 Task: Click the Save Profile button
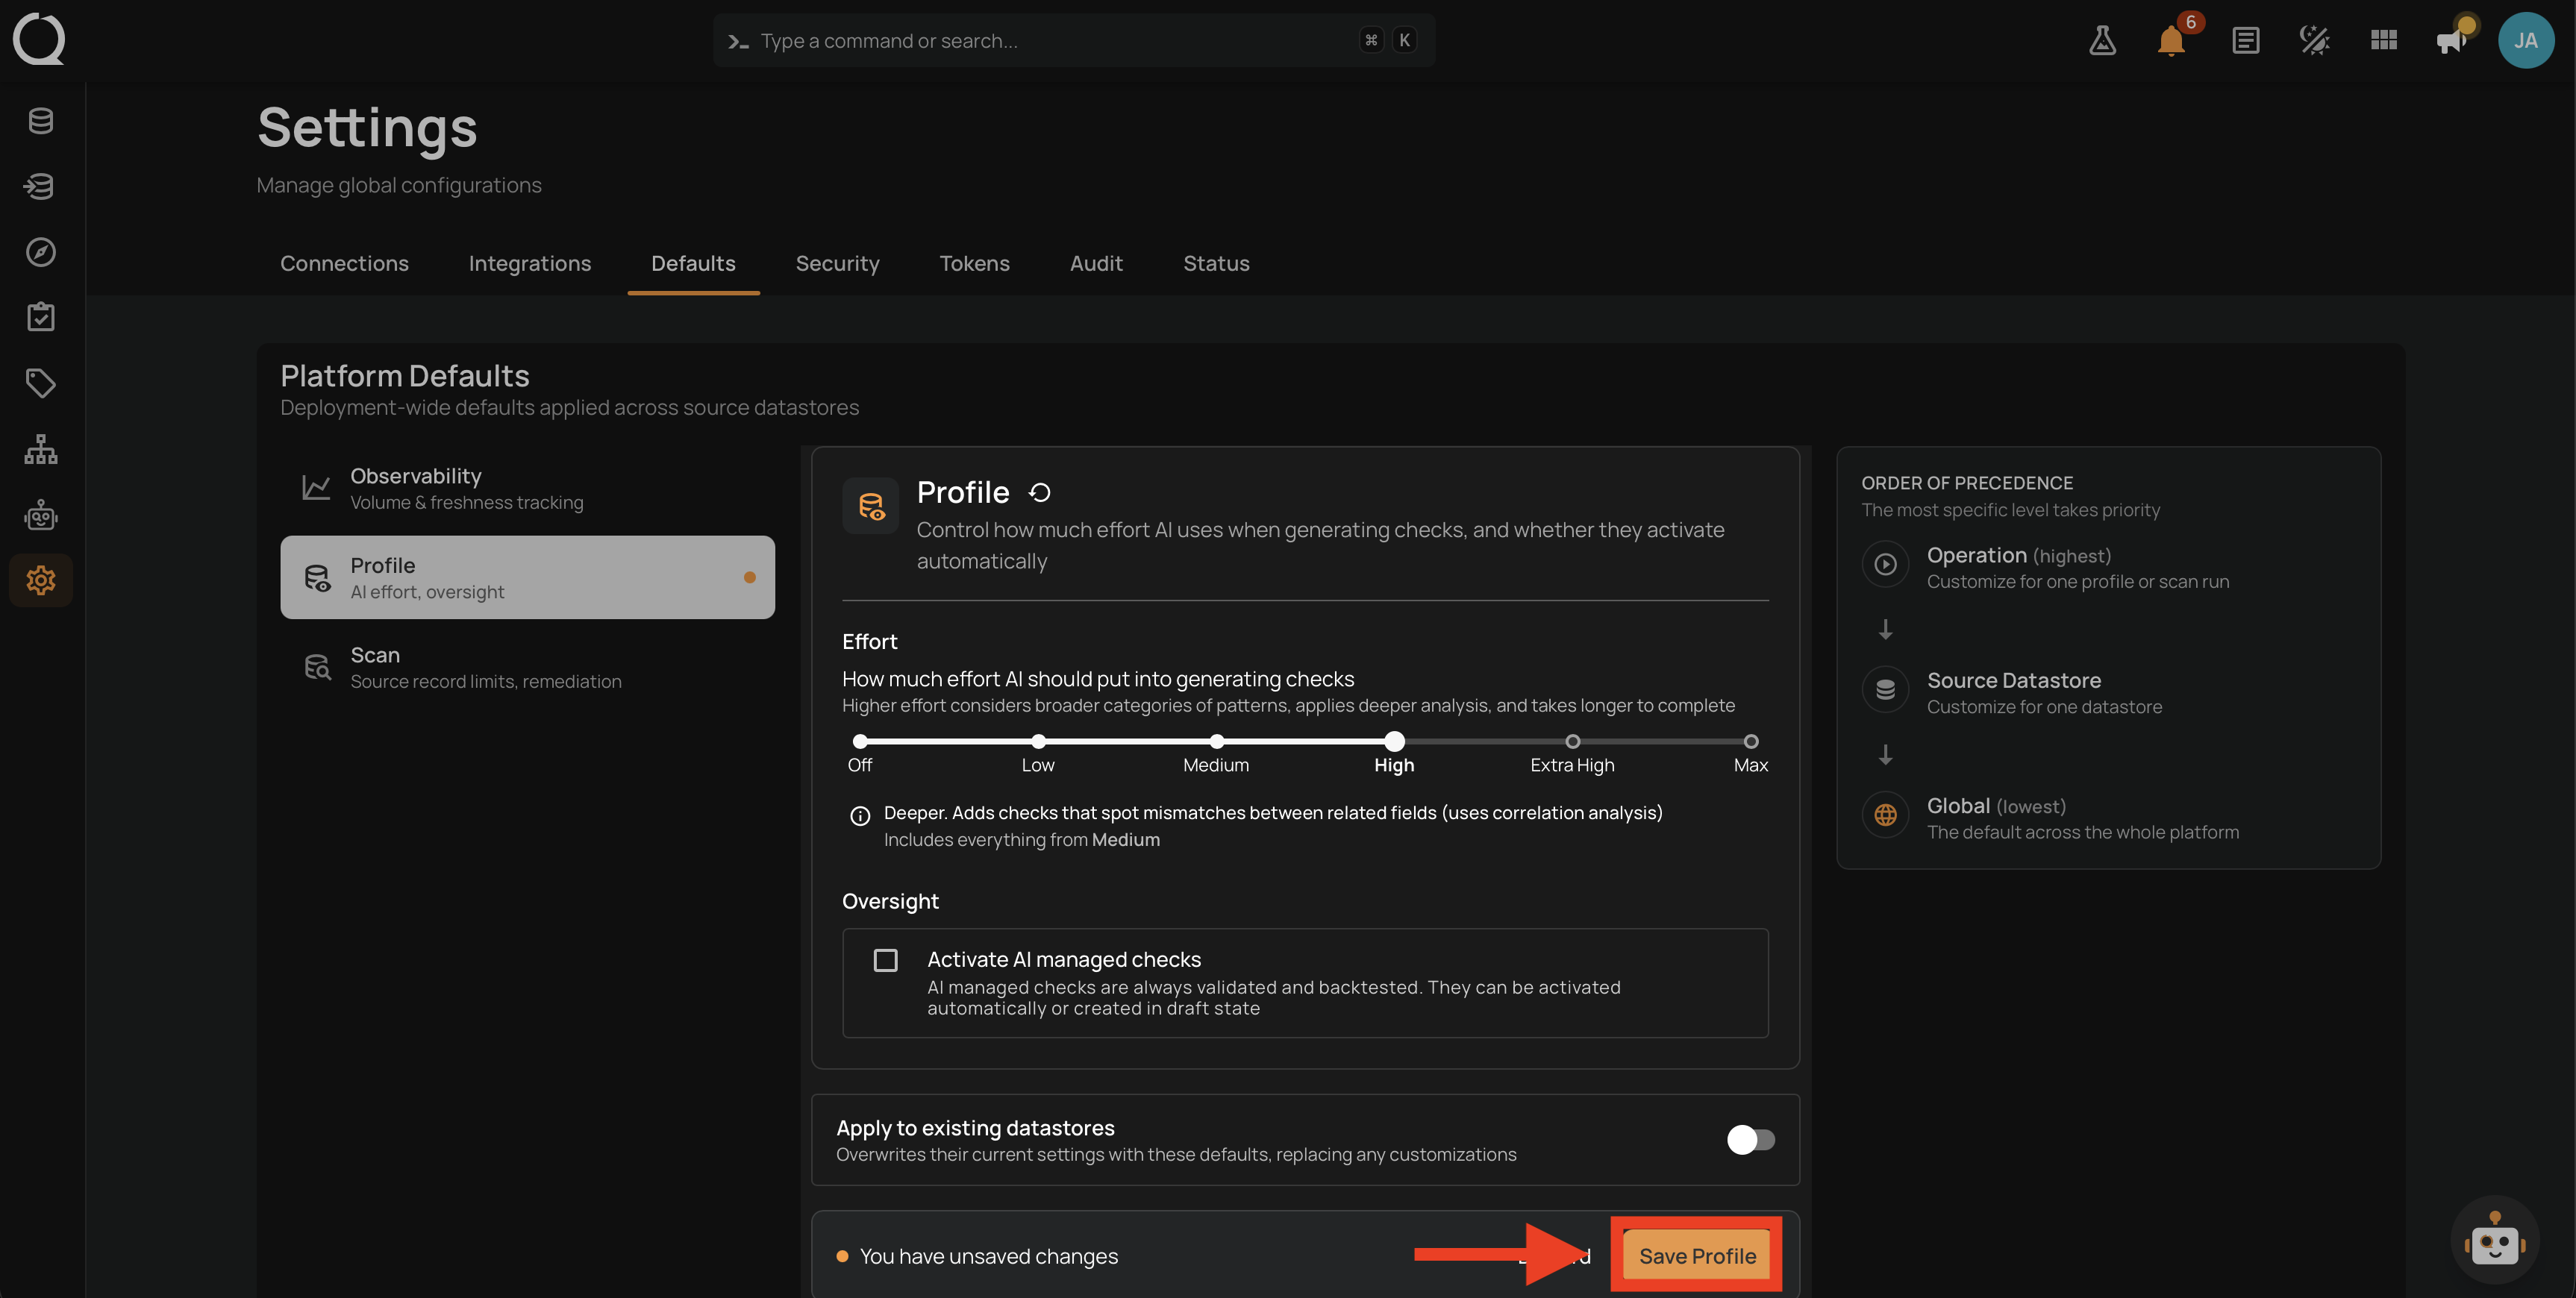pos(1697,1256)
